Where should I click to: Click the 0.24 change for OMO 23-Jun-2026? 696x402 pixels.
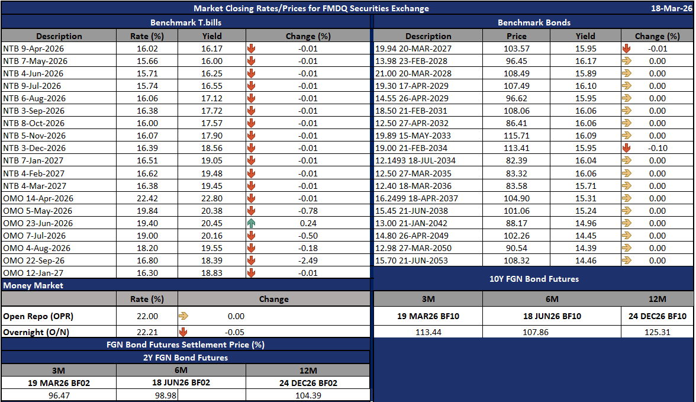(x=308, y=223)
